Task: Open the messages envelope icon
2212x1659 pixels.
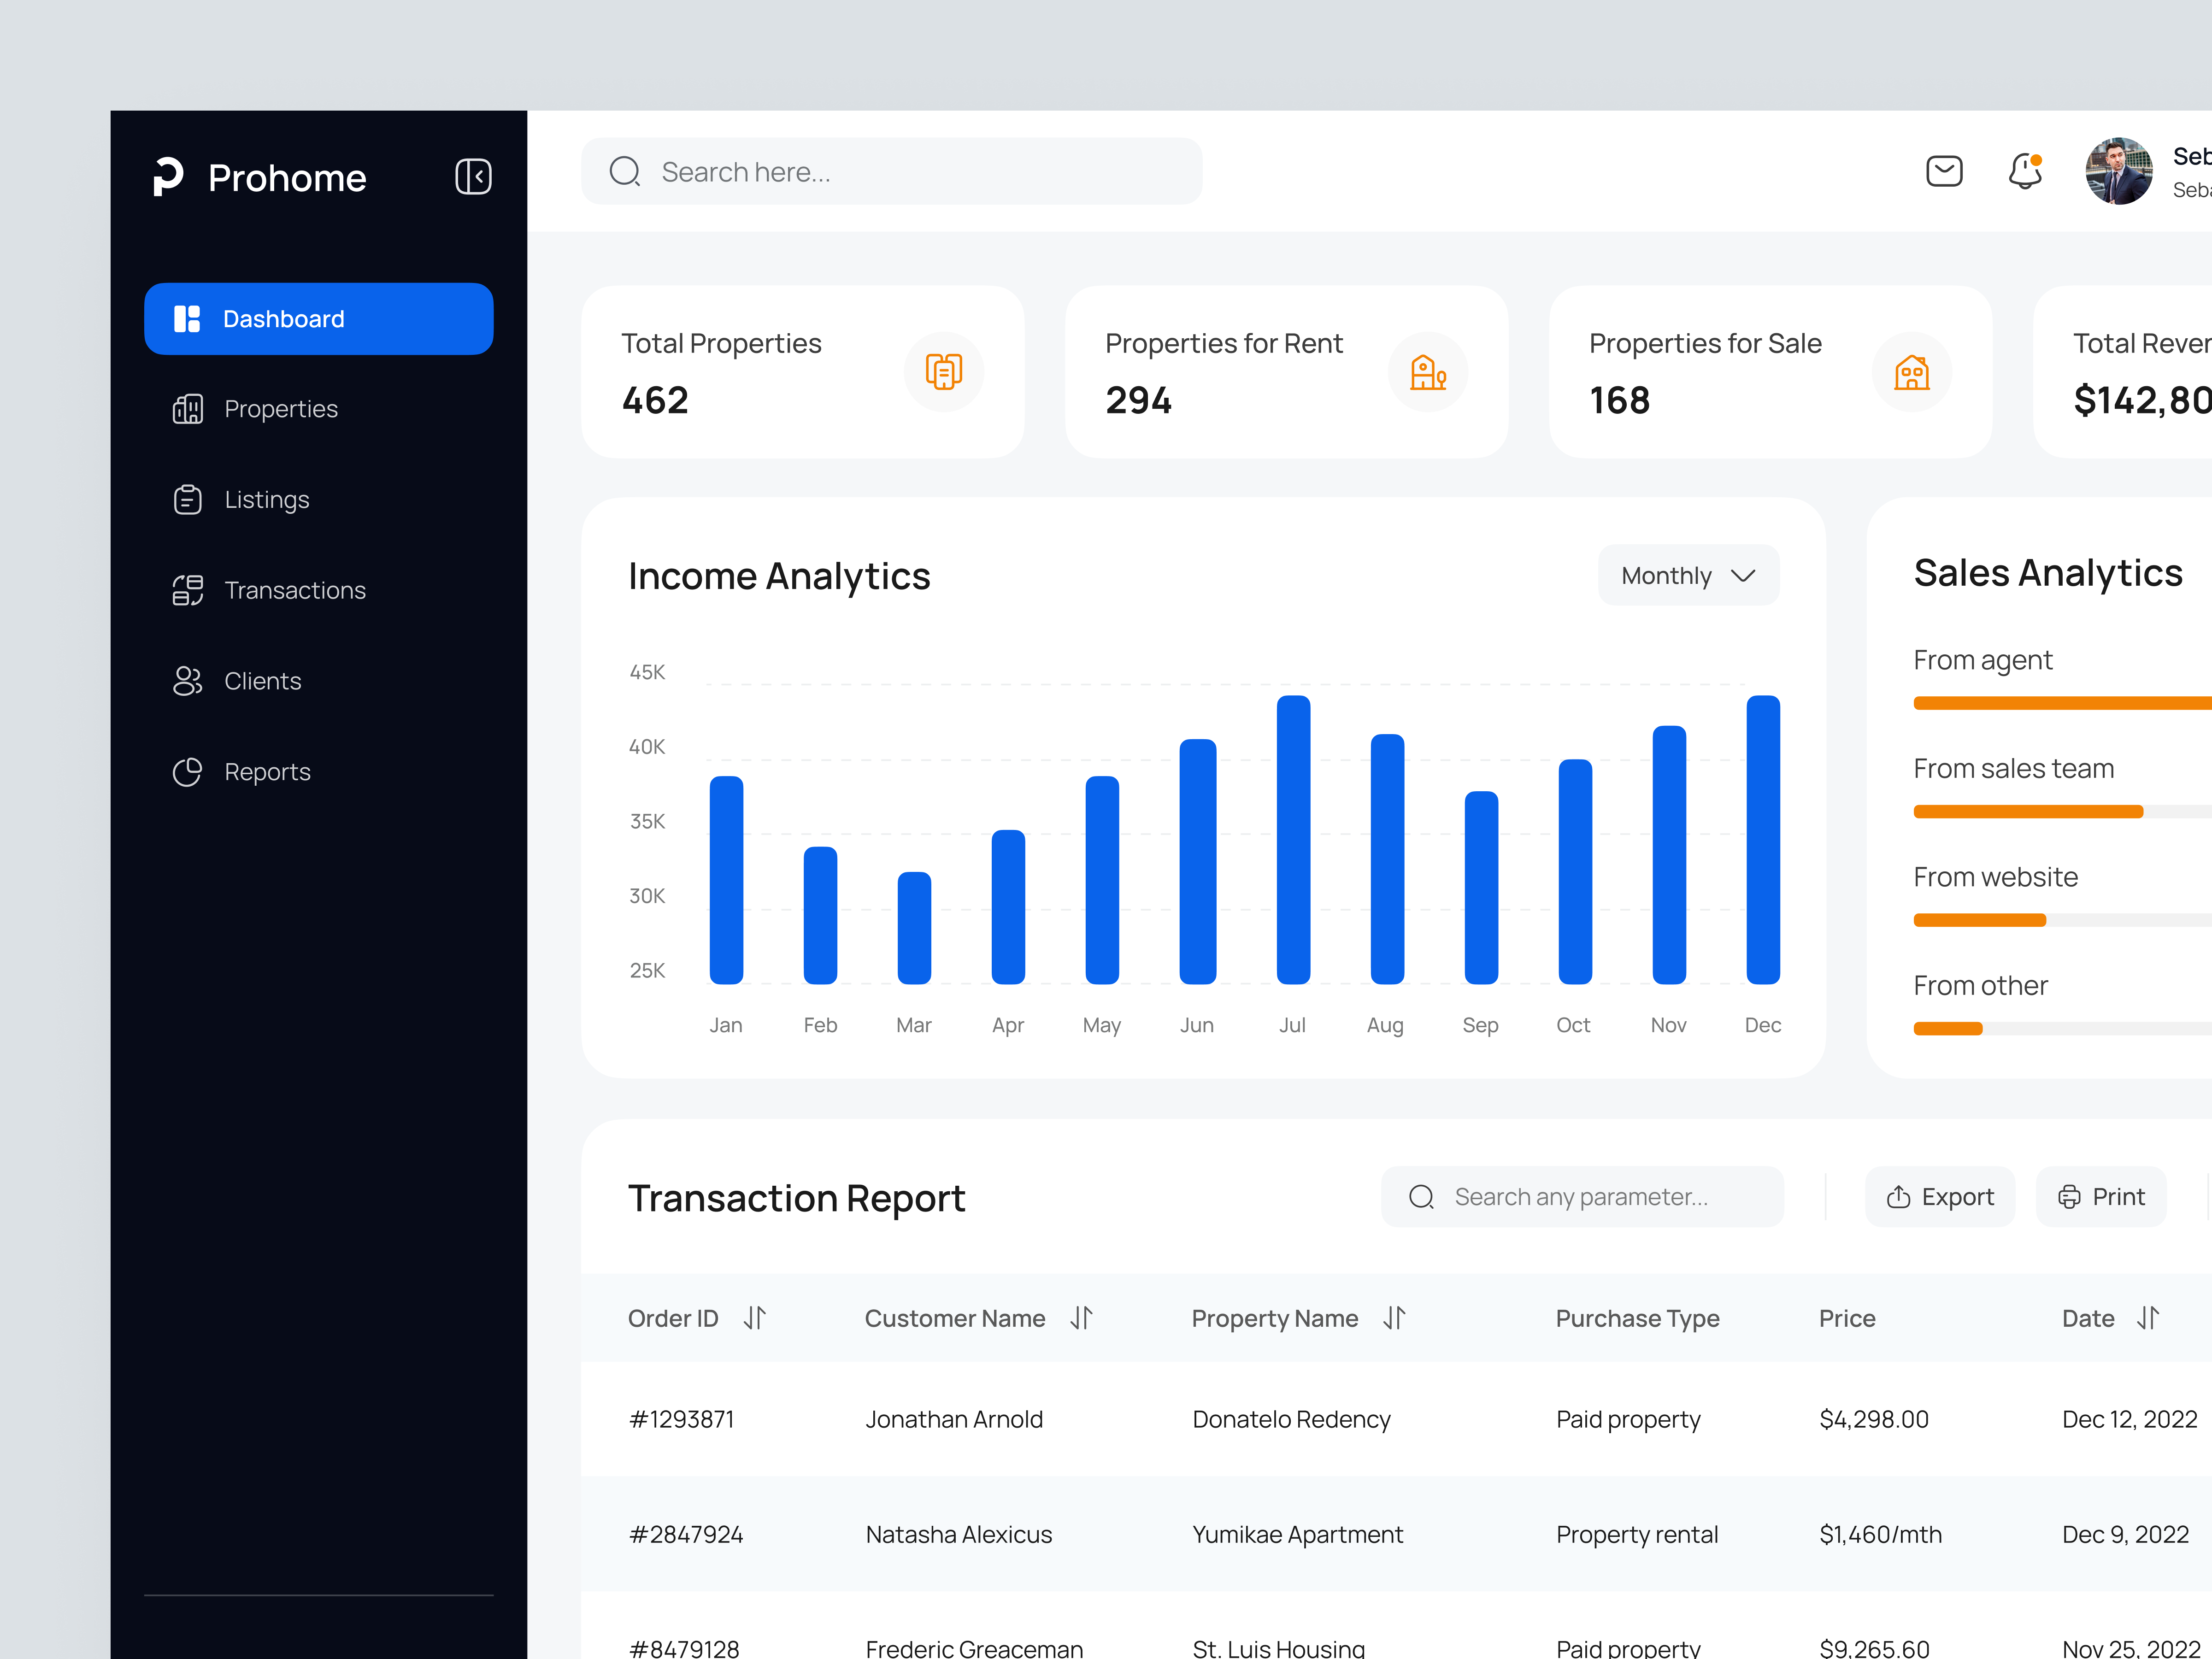Action: 1944,171
